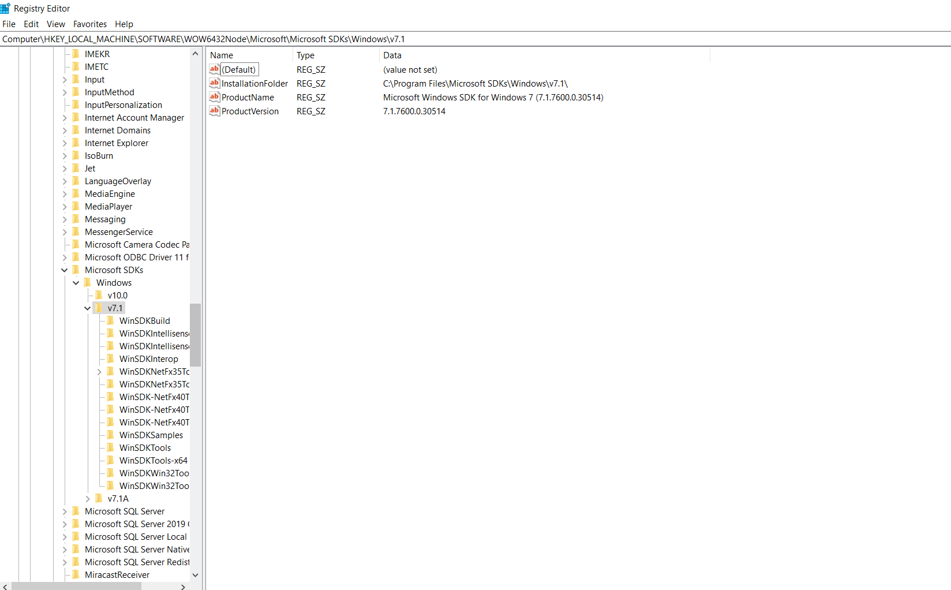Click the folder icon next to Microsoft SDKs
Screen dimensions: 951x590
(76, 270)
